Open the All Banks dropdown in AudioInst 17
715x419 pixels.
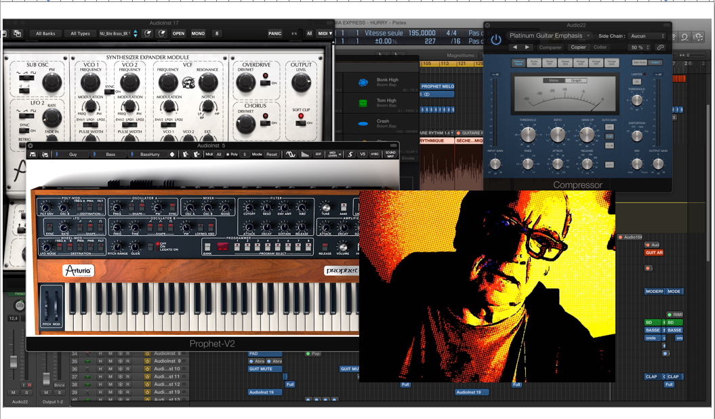coord(45,33)
